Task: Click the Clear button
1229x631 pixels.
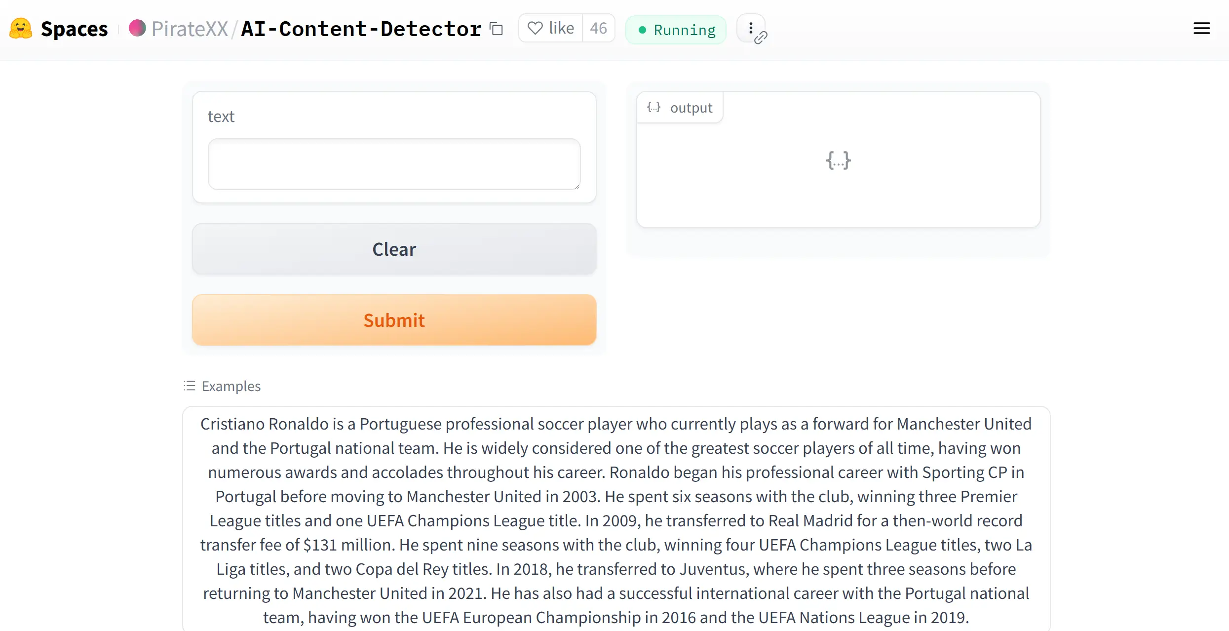Action: point(394,249)
